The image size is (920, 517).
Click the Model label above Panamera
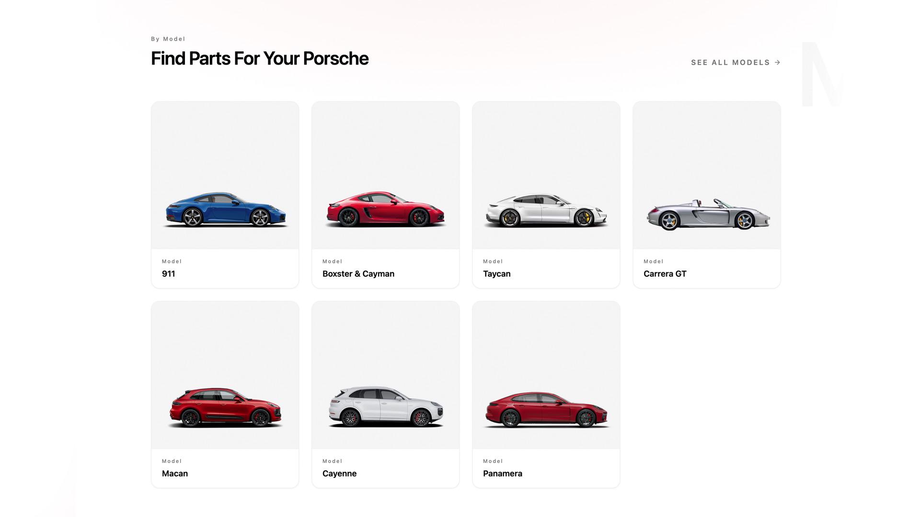coord(493,461)
